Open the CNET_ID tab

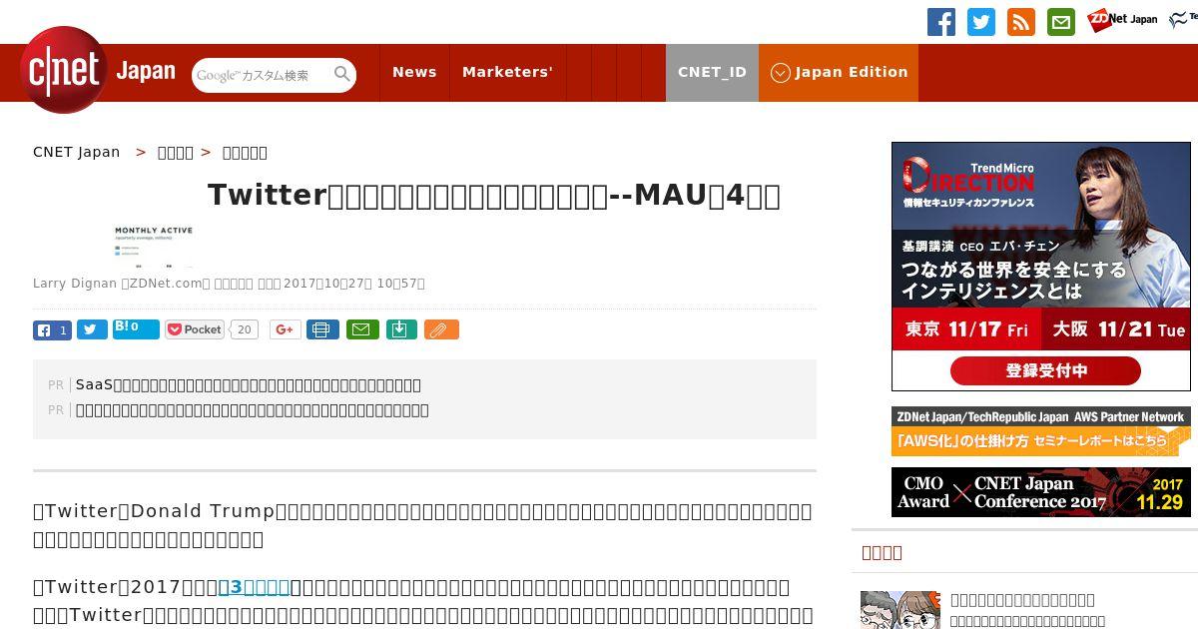tap(712, 72)
